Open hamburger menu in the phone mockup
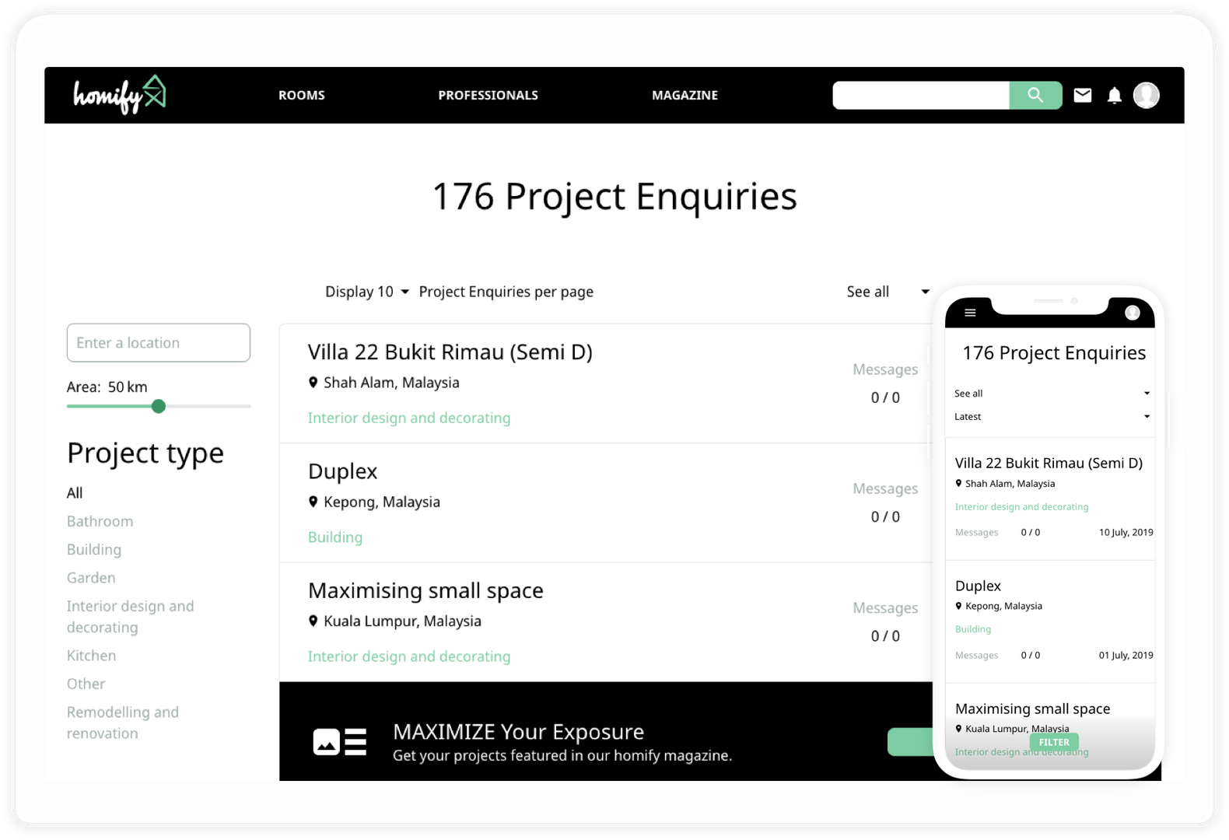This screenshot has width=1229, height=840. [970, 313]
